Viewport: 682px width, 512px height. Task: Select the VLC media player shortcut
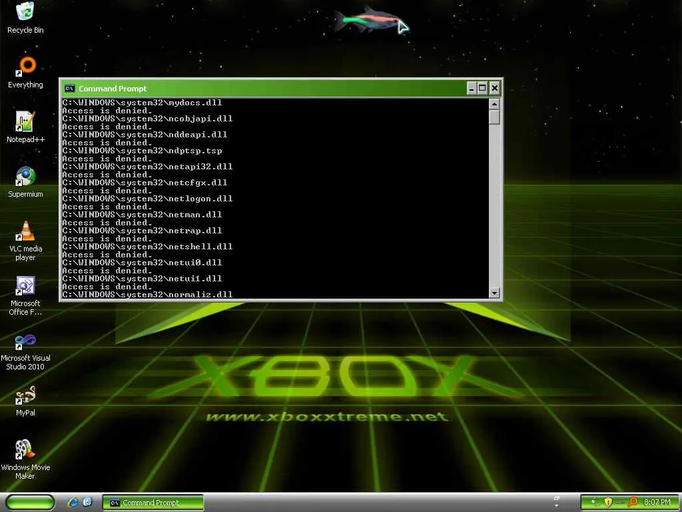coord(25,241)
